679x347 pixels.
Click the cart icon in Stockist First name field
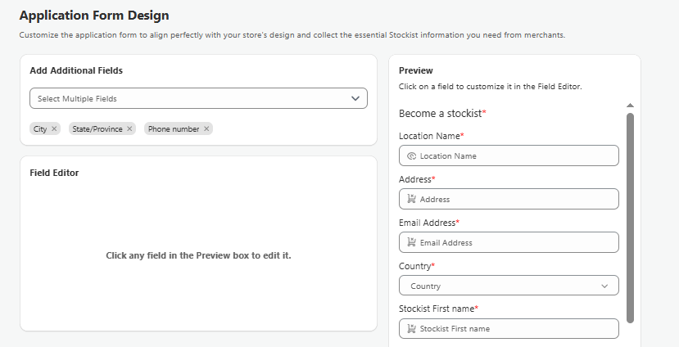pos(411,329)
